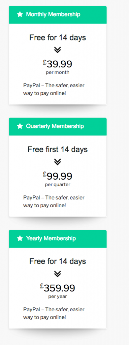The height and width of the screenshot is (345, 129).
Task: Click the 'per year' label
Action: click(58, 296)
